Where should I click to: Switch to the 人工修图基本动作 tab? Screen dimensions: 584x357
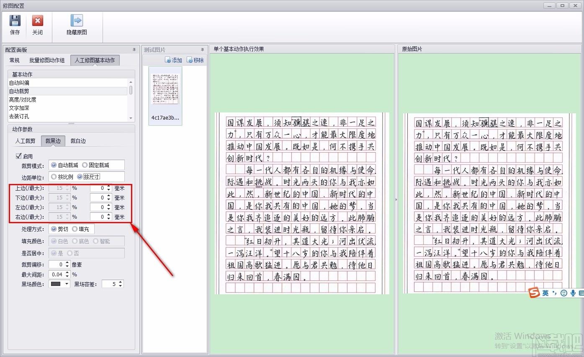[x=95, y=60]
